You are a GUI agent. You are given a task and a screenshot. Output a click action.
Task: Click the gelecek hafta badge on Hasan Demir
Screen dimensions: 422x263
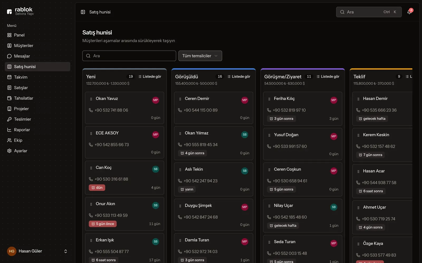[x=372, y=119]
